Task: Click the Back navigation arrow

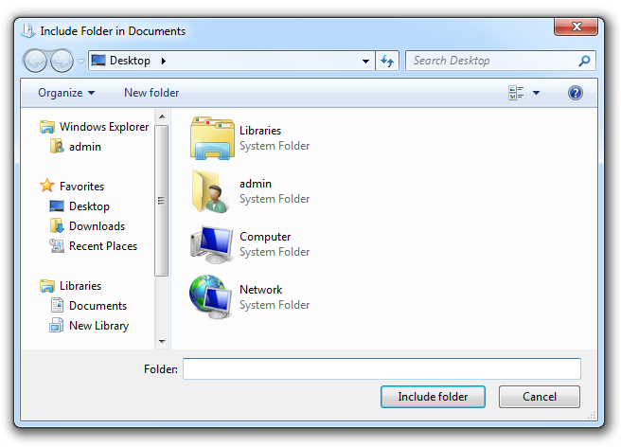Action: pyautogui.click(x=35, y=61)
